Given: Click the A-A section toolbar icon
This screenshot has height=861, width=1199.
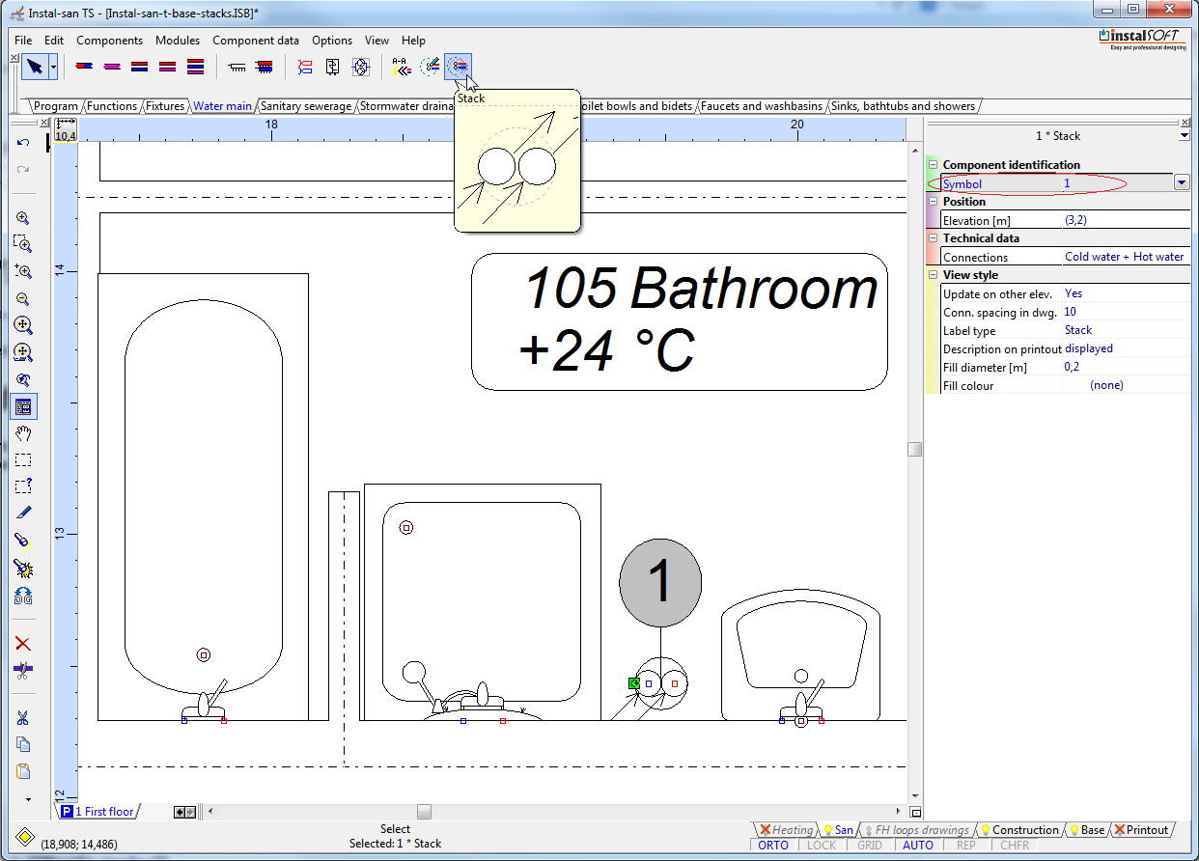Looking at the screenshot, I should click(x=402, y=67).
